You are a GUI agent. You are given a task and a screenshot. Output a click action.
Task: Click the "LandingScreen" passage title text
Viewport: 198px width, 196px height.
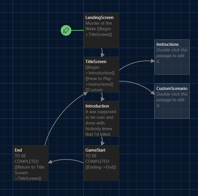pos(99,18)
